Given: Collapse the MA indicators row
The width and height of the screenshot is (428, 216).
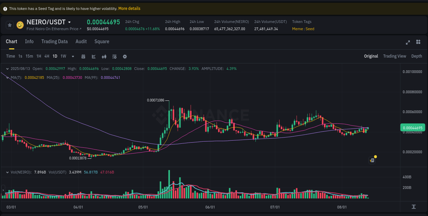Looking at the screenshot, I should (7, 77).
